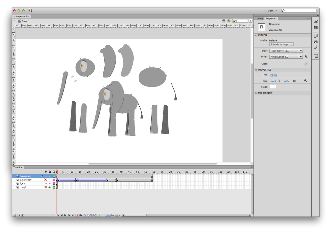Screen dimensions: 331x233
Task: Click the 1920 width value
Action: coord(273,81)
